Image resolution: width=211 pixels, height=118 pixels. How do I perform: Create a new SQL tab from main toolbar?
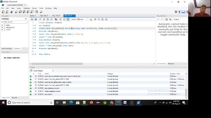coord(3,12)
